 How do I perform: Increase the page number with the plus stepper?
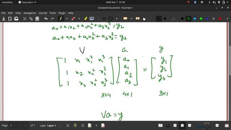coord(26,125)
